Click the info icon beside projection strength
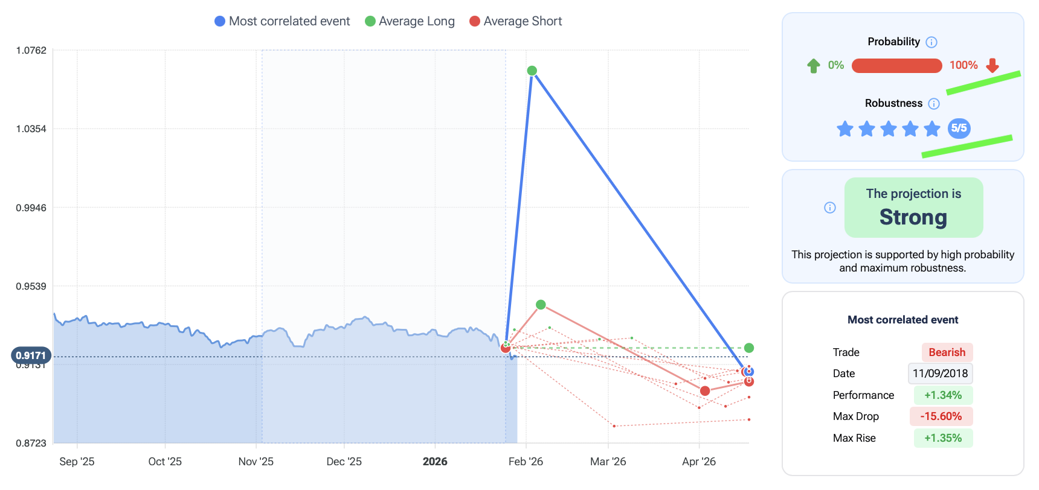Image resolution: width=1039 pixels, height=490 pixels. coord(830,208)
